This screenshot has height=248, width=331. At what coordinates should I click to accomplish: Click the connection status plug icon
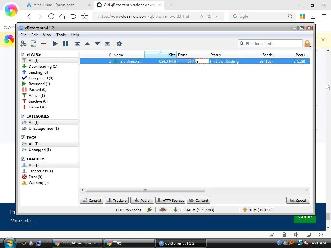tap(150, 210)
